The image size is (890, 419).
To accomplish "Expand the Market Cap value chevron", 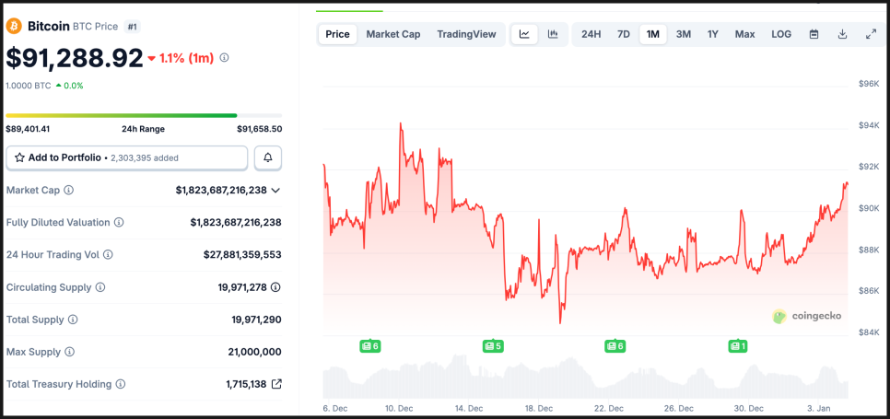I will pyautogui.click(x=275, y=190).
